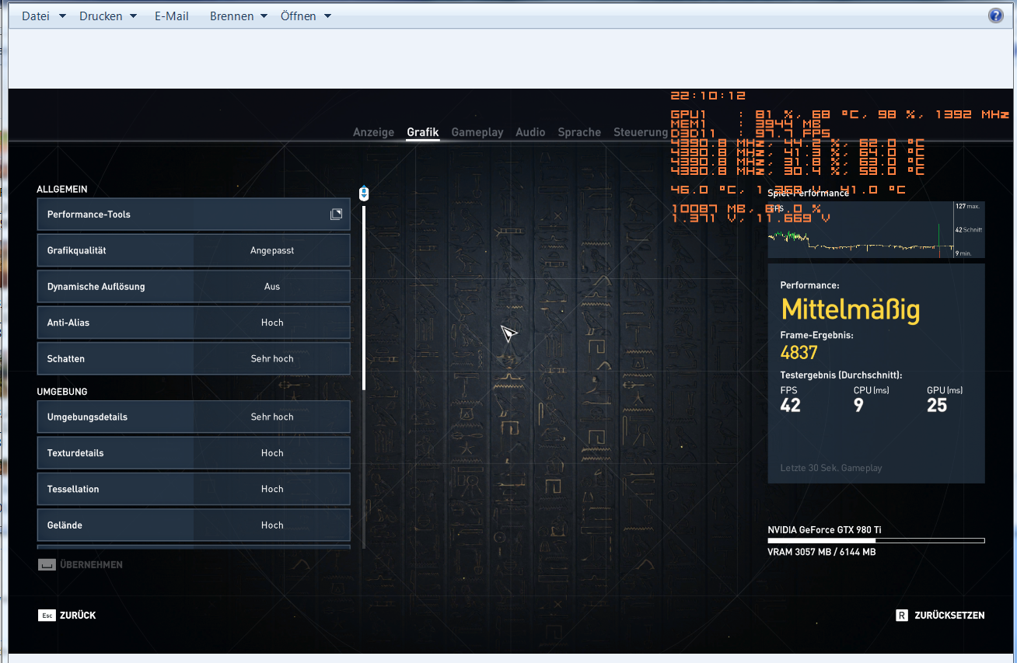Toggle Dynamische Auflösung value Aus
Screen dimensions: 1017x663
click(x=272, y=287)
